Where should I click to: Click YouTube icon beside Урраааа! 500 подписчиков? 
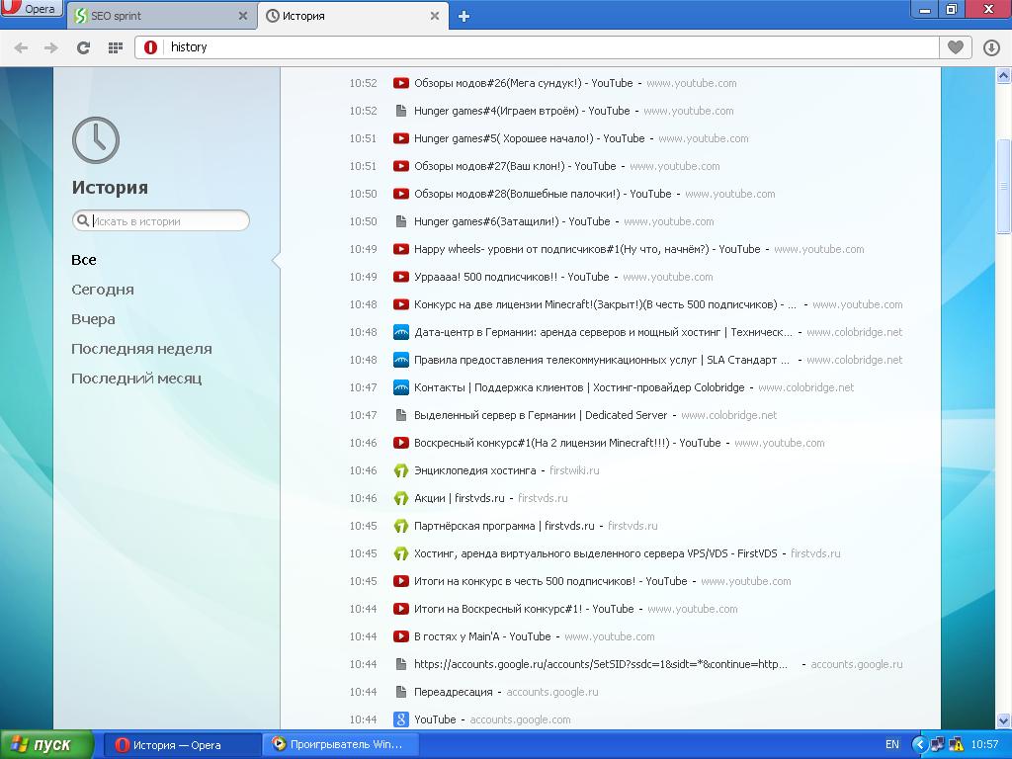pyautogui.click(x=401, y=277)
